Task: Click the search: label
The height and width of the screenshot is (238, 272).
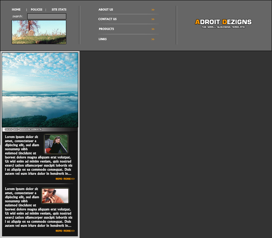Action: pos(18,16)
